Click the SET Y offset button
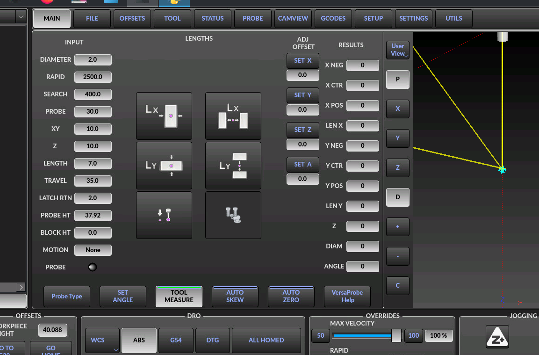This screenshot has width=539, height=355. [x=303, y=95]
